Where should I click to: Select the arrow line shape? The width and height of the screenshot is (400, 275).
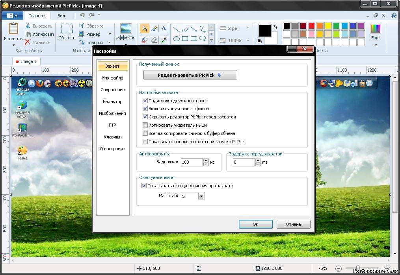pos(193,29)
